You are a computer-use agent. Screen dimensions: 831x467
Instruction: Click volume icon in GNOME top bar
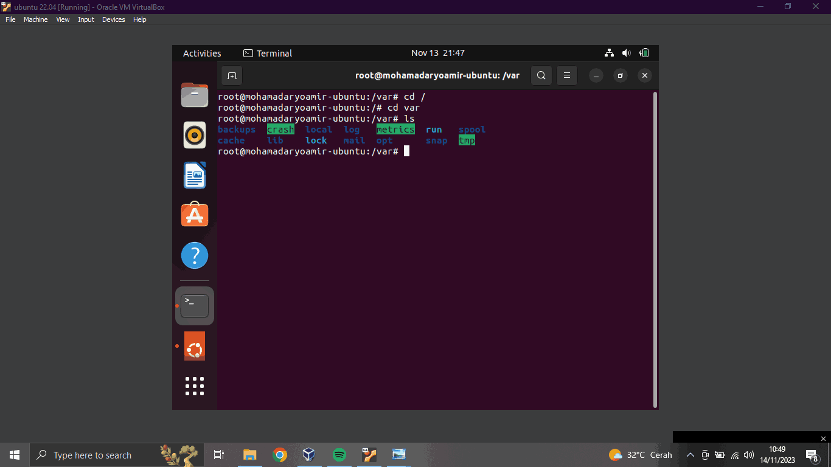click(x=627, y=53)
